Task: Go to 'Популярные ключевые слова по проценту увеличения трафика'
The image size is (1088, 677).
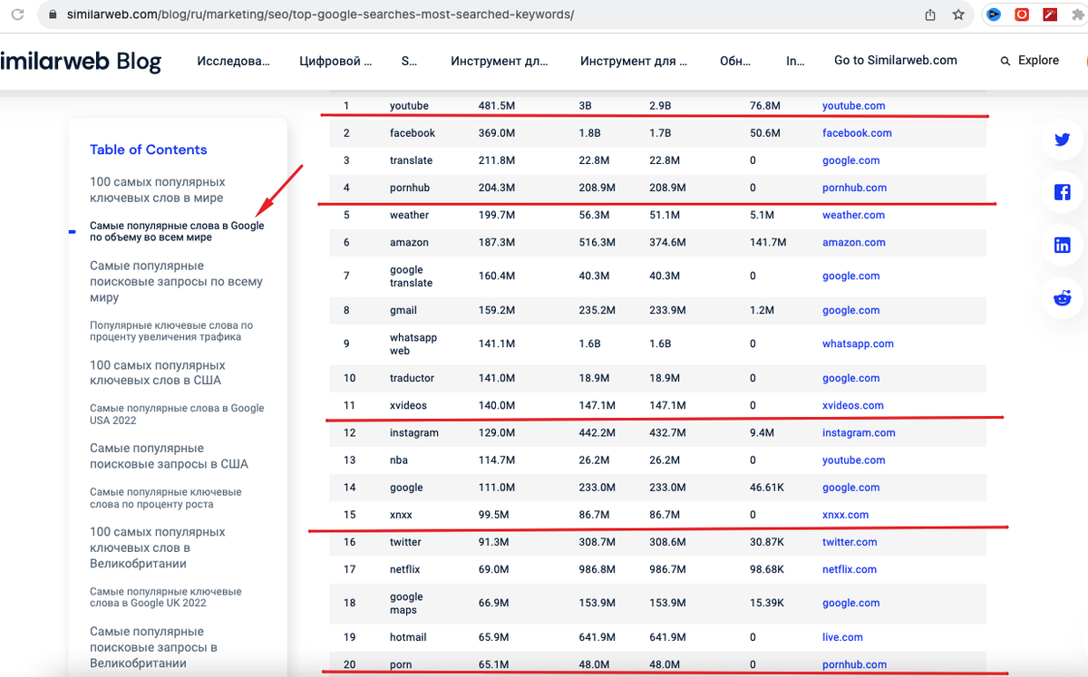Action: tap(171, 331)
